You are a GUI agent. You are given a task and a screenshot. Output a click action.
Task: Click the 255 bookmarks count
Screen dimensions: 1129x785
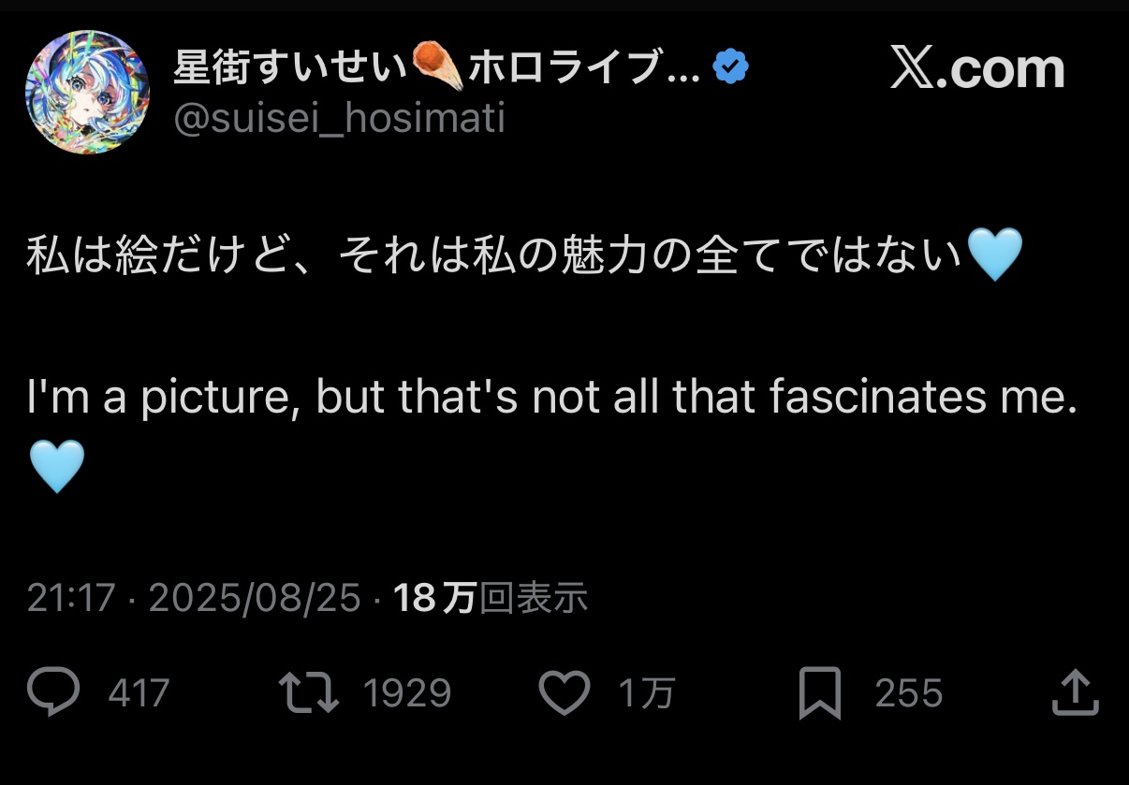(908, 694)
